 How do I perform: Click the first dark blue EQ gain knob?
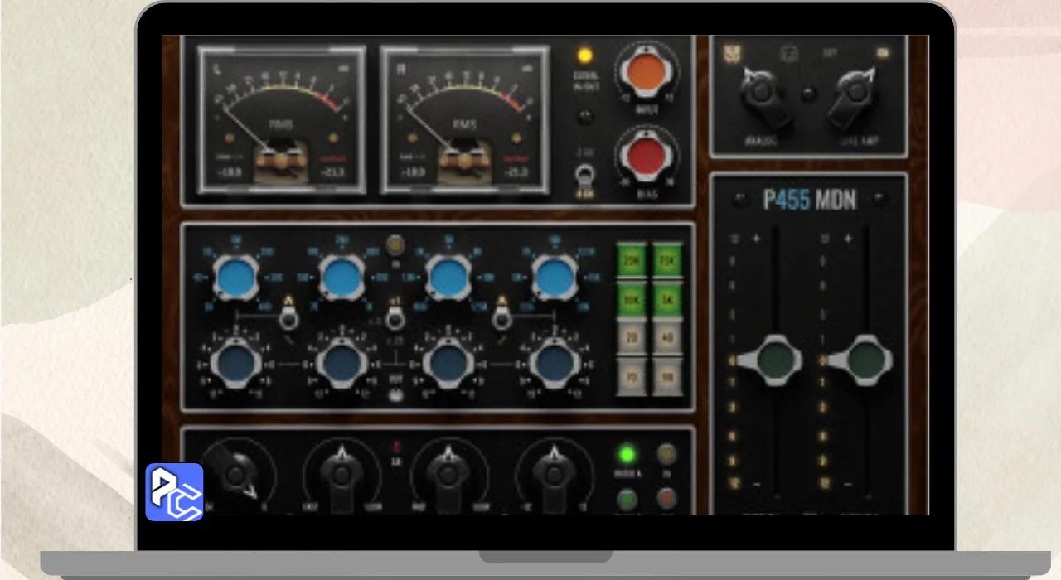pos(236,363)
